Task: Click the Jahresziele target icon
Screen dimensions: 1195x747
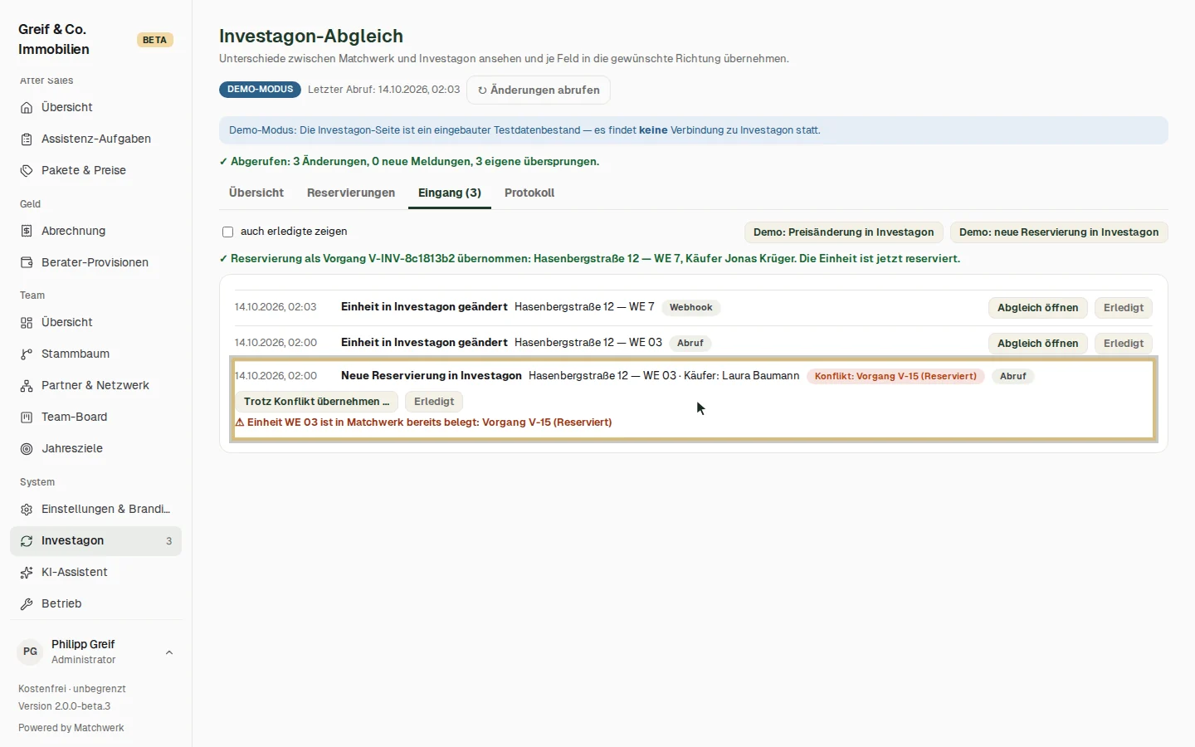Action: tap(27, 449)
